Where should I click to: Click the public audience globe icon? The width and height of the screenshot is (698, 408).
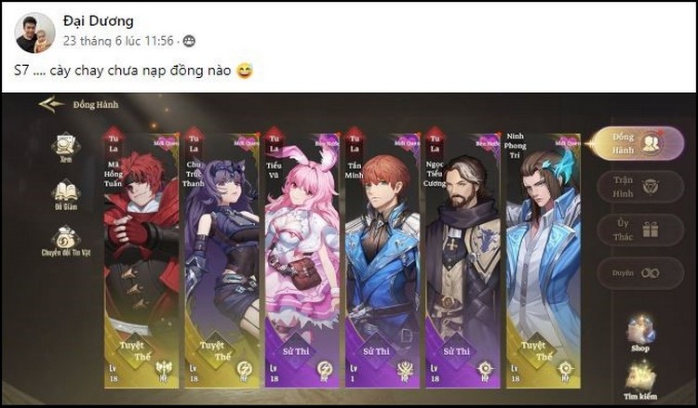pyautogui.click(x=189, y=41)
